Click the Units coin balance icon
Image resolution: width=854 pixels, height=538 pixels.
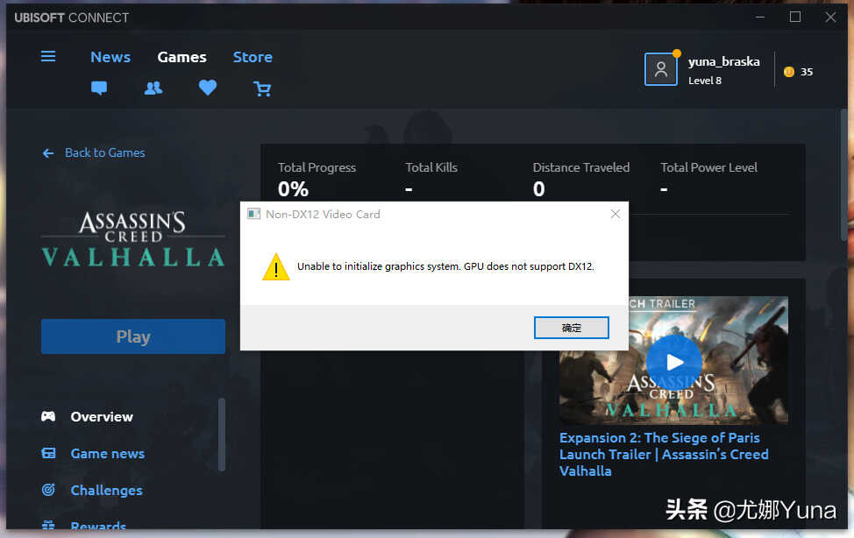[x=788, y=72]
